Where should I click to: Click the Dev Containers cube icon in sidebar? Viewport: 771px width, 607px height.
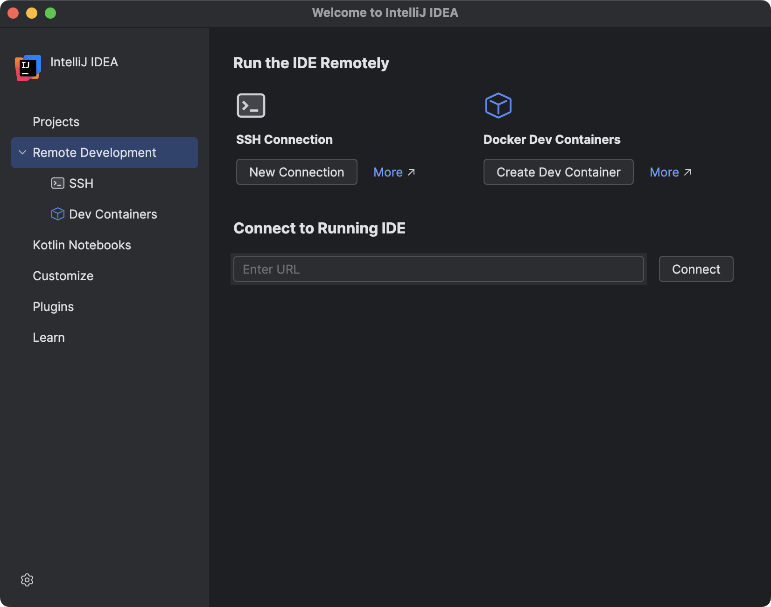58,214
